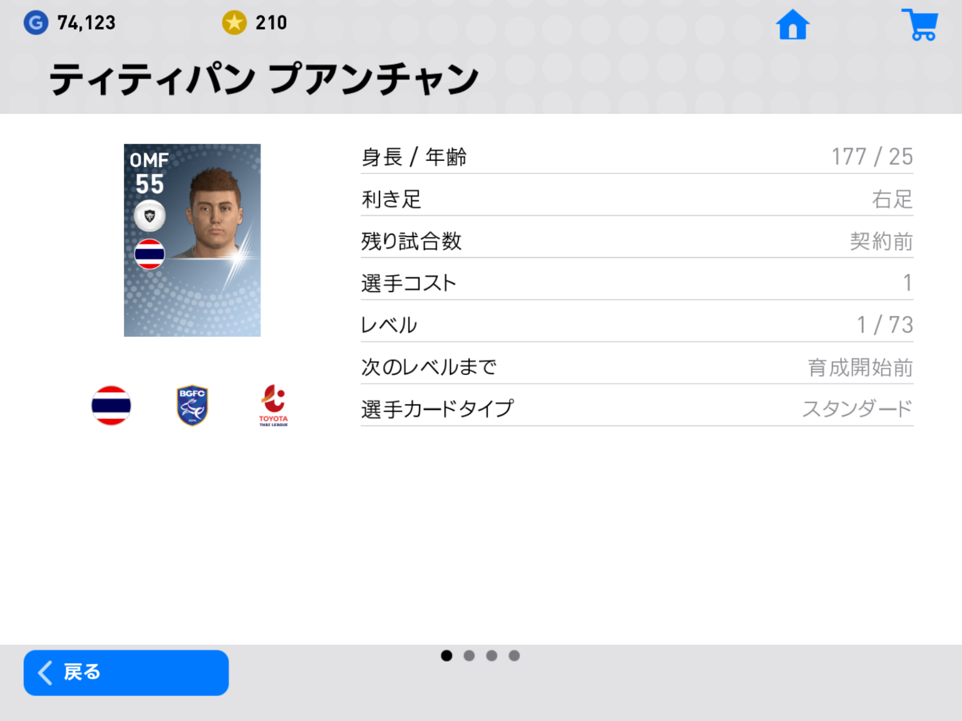
Task: Tap the Toyota Thai League logo
Action: click(x=273, y=406)
